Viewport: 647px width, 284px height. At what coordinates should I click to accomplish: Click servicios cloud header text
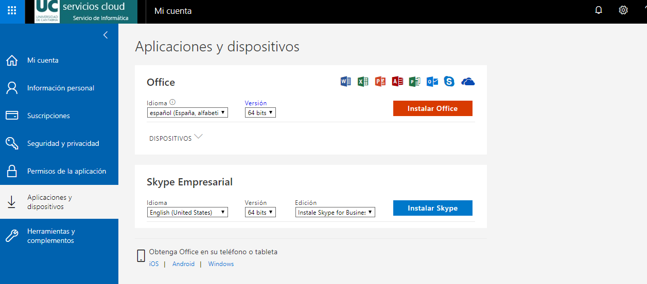click(94, 7)
